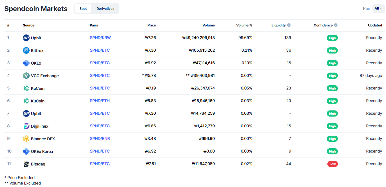Screen dimensions: 386x187
Task: Sort by the Volume column header
Action: (209, 25)
